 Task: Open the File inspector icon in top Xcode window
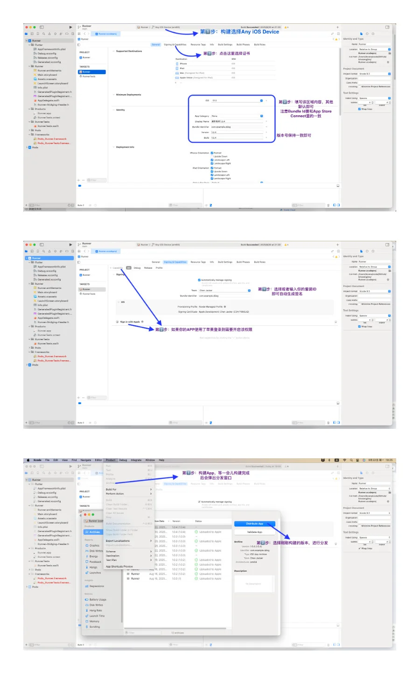[362, 34]
